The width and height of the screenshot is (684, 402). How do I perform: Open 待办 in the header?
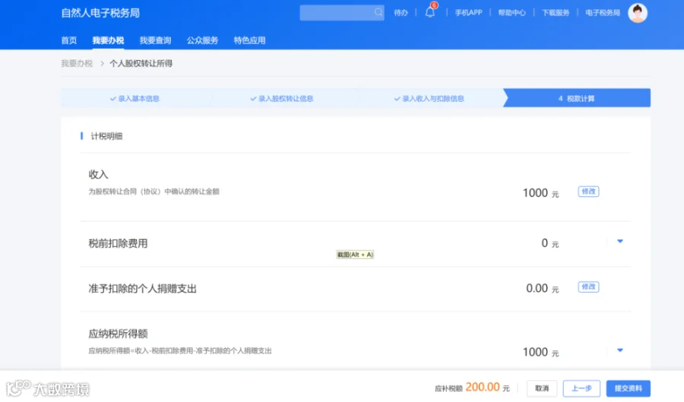click(x=401, y=13)
